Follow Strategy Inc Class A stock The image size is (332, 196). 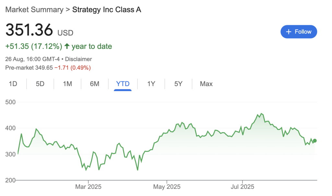[299, 32]
